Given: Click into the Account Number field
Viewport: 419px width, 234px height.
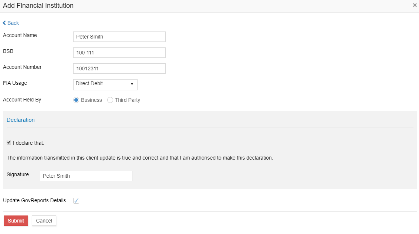Looking at the screenshot, I should click(119, 68).
